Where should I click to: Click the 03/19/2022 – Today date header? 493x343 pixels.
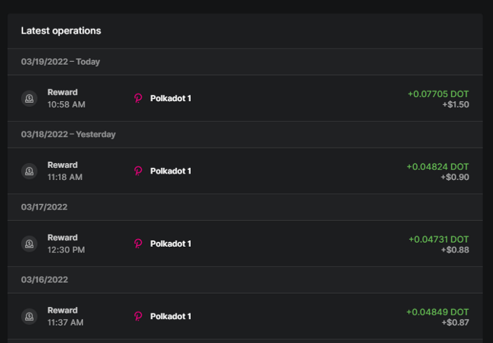click(x=61, y=62)
